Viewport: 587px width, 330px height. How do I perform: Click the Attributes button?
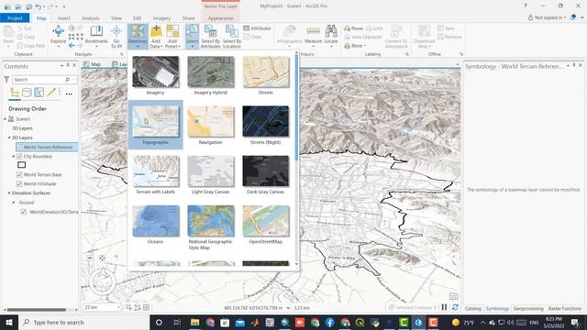257,28
